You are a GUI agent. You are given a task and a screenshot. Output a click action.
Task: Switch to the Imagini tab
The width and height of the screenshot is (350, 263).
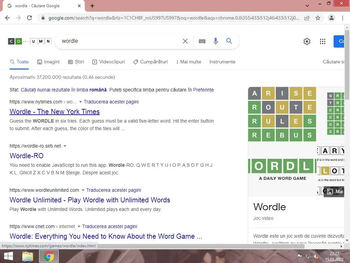[49, 62]
